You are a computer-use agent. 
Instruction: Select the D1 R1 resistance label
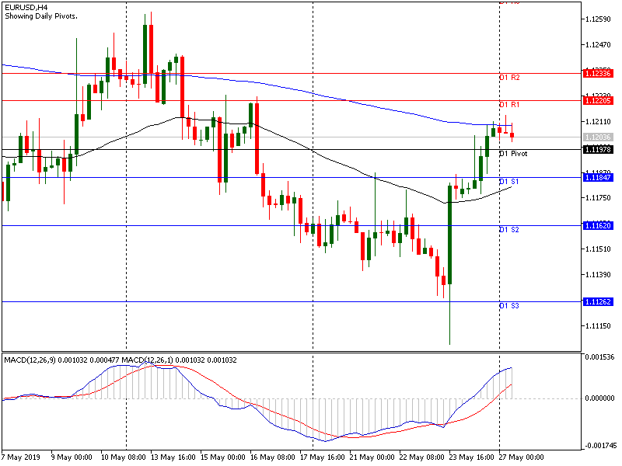click(x=509, y=104)
